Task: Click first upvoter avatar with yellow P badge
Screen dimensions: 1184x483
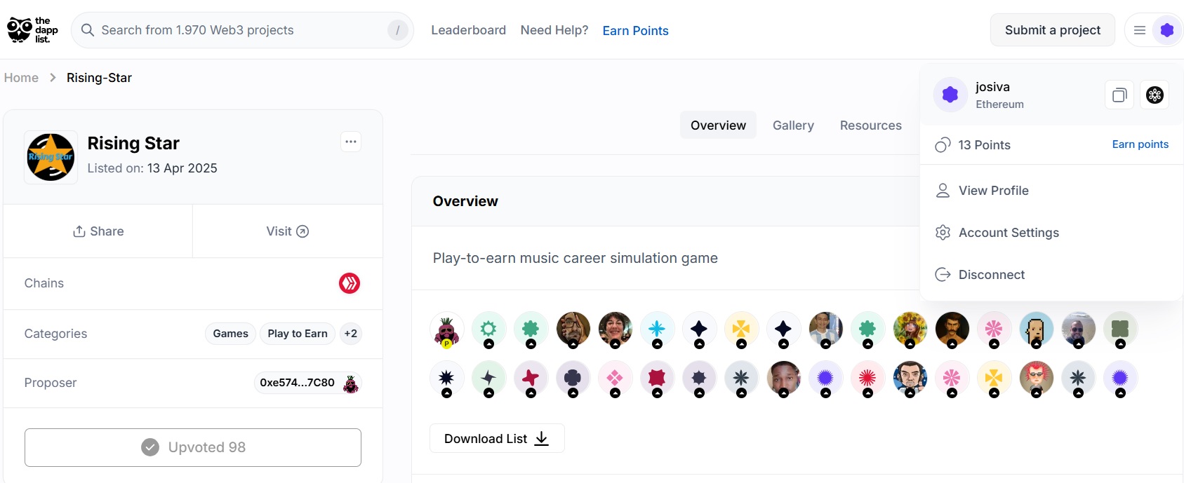Action: pos(446,329)
